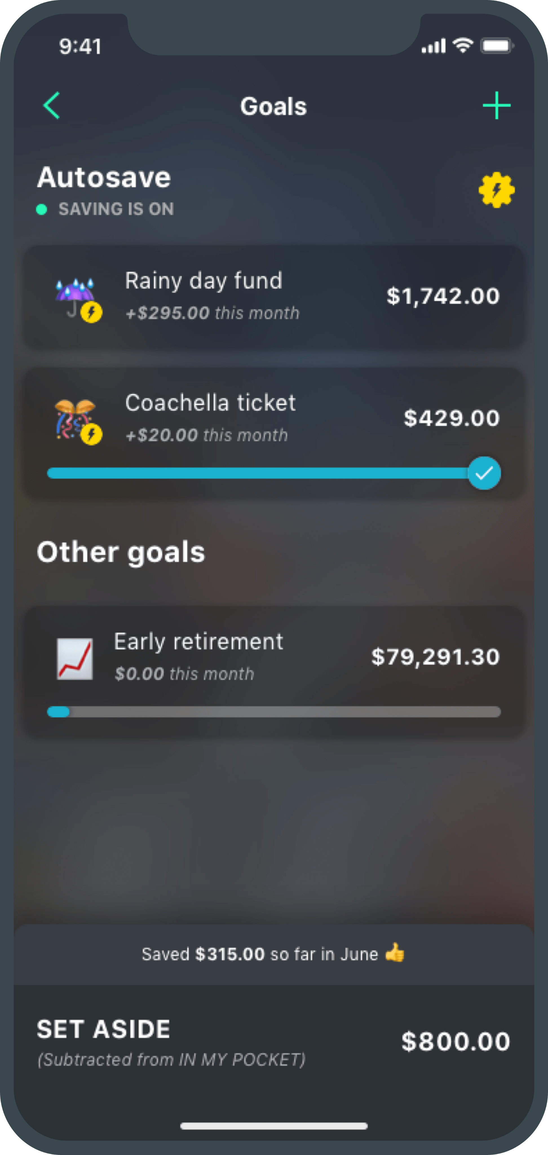Tap the Wi-Fi status icon
The image size is (548, 1155).
pos(463,45)
